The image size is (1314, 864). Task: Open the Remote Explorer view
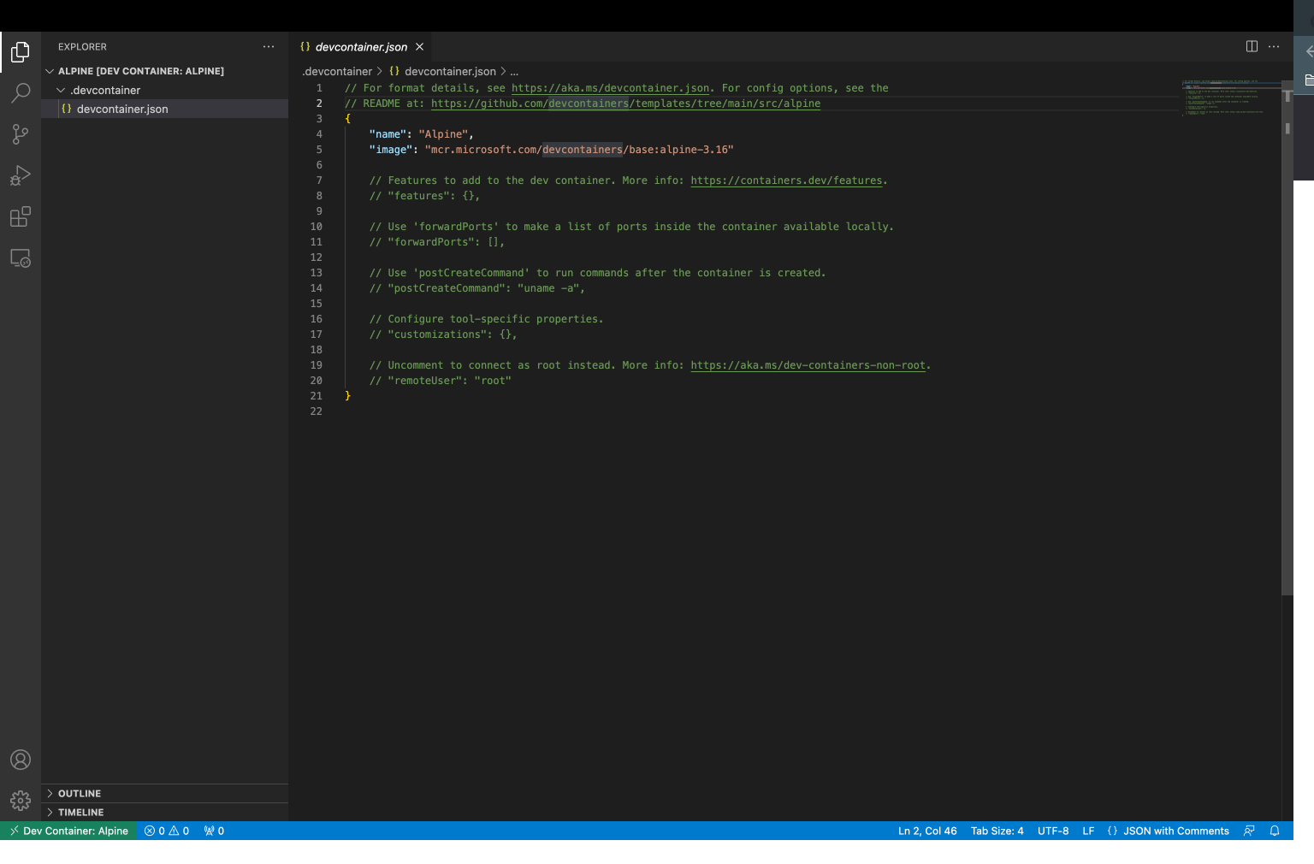pyautogui.click(x=21, y=257)
